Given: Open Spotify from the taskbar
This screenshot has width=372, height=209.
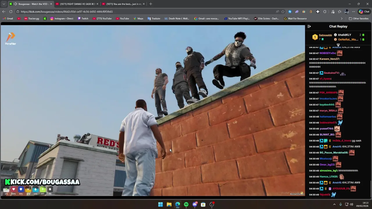Looking at the screenshot, I should (186, 204).
